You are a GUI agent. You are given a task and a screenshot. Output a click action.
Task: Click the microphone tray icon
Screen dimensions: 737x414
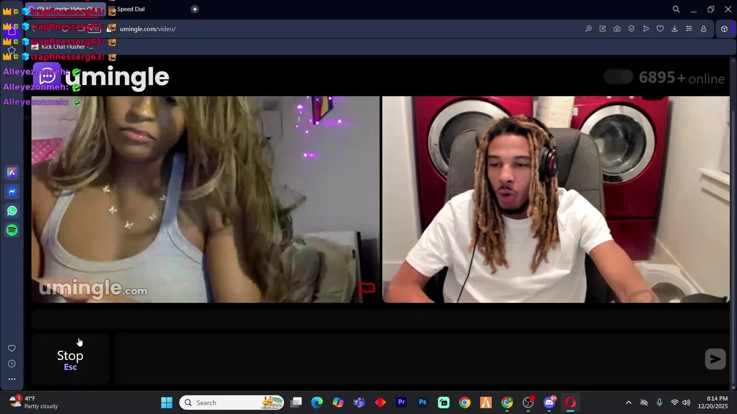coord(659,402)
